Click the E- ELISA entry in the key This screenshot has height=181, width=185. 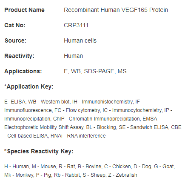tap(15, 102)
